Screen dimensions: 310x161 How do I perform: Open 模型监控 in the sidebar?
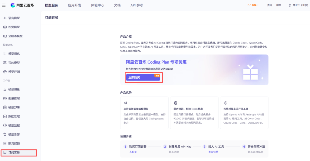point(14,125)
